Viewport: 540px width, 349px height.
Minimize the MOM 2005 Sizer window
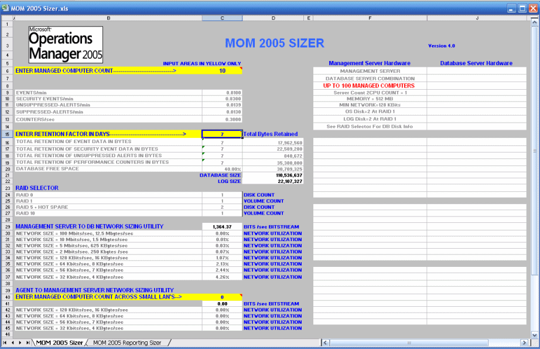point(511,8)
